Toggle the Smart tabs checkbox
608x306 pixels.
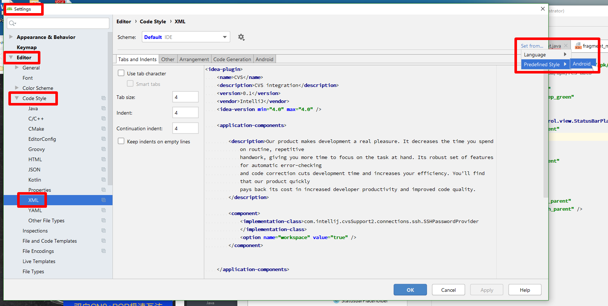pos(130,84)
